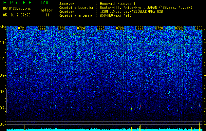Click the "Receiving Location" label
The width and height of the screenshot is (206, 131).
point(76,8)
